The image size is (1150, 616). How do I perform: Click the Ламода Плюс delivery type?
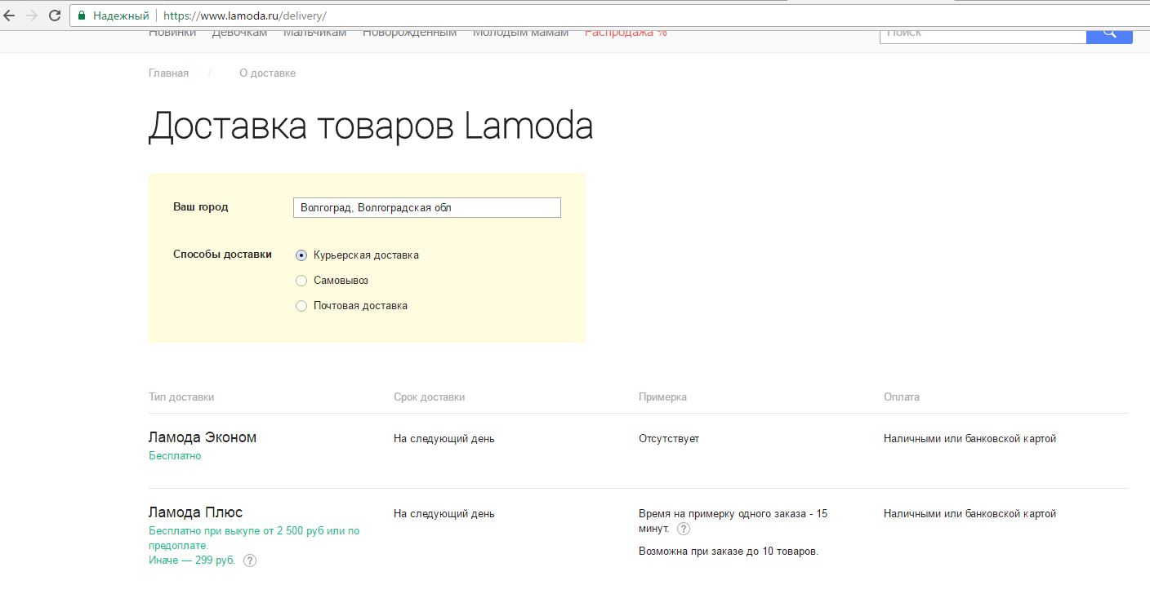195,512
